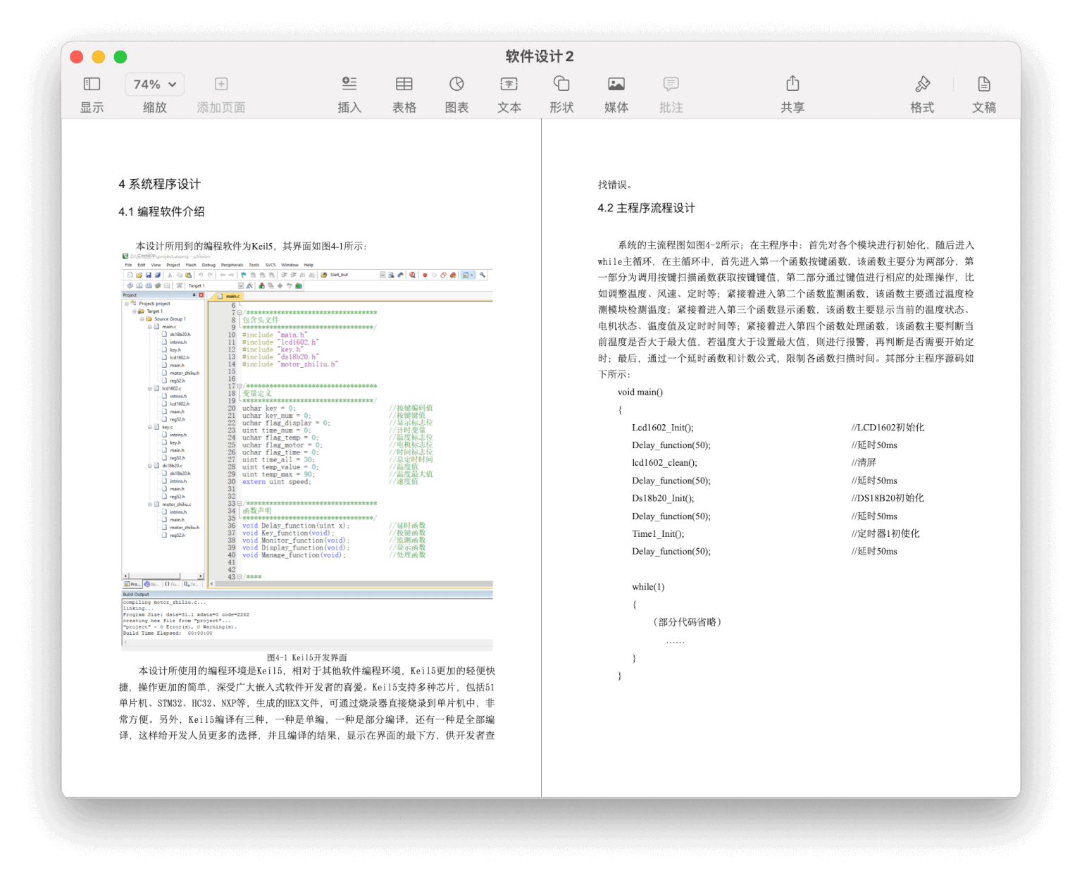Open the 74% zoom dropdown
Image resolution: width=1082 pixels, height=880 pixels.
click(x=154, y=85)
